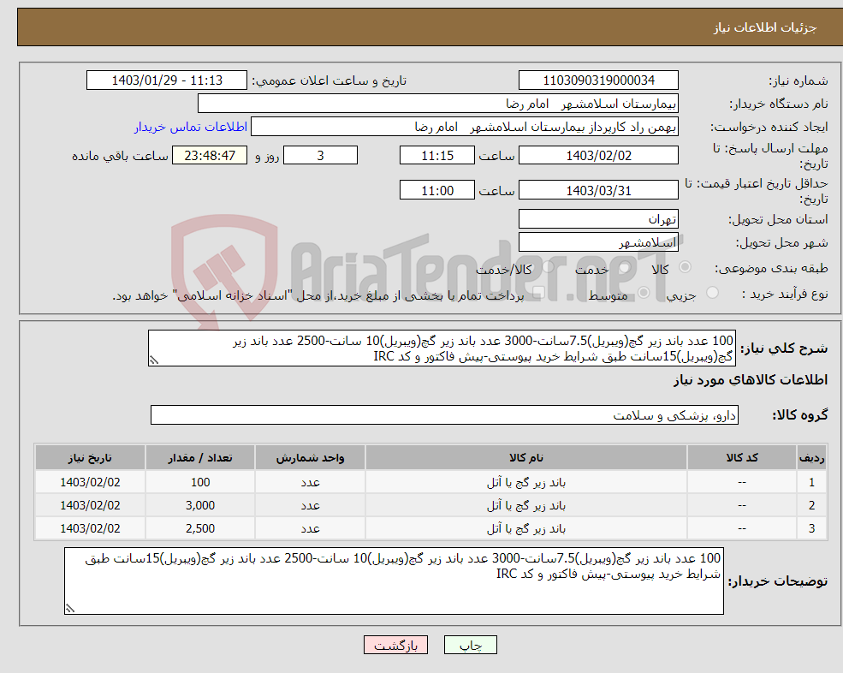Click the resize handle of the description box
843x673 pixels.
154,360
